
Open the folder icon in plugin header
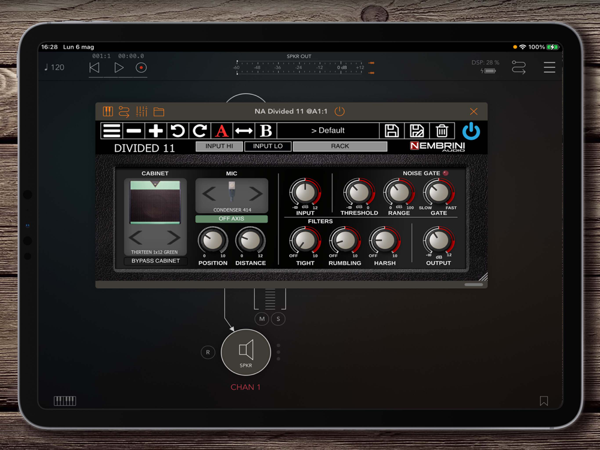[159, 112]
